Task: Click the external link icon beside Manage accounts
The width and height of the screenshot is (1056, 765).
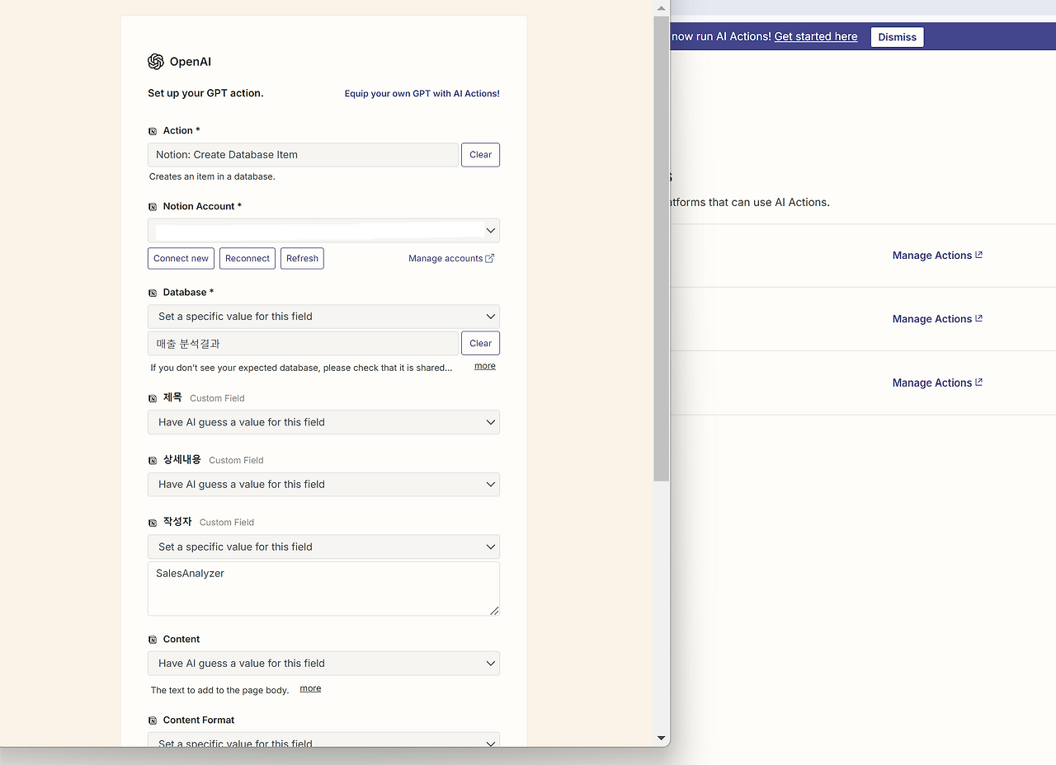Action: click(490, 257)
